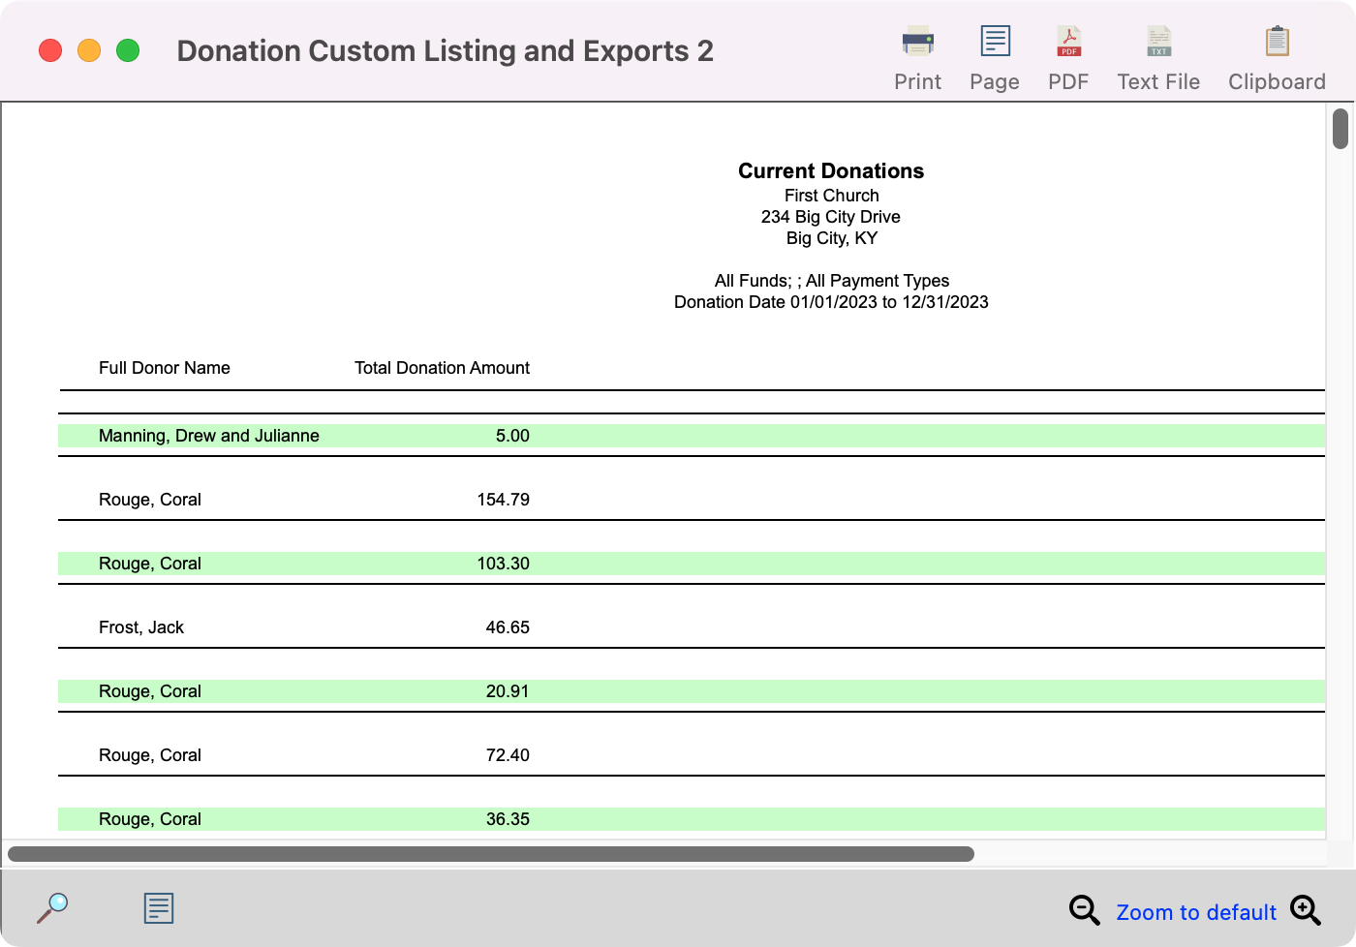The width and height of the screenshot is (1356, 947).
Task: Click the Zoom to default link
Action: pyautogui.click(x=1196, y=912)
